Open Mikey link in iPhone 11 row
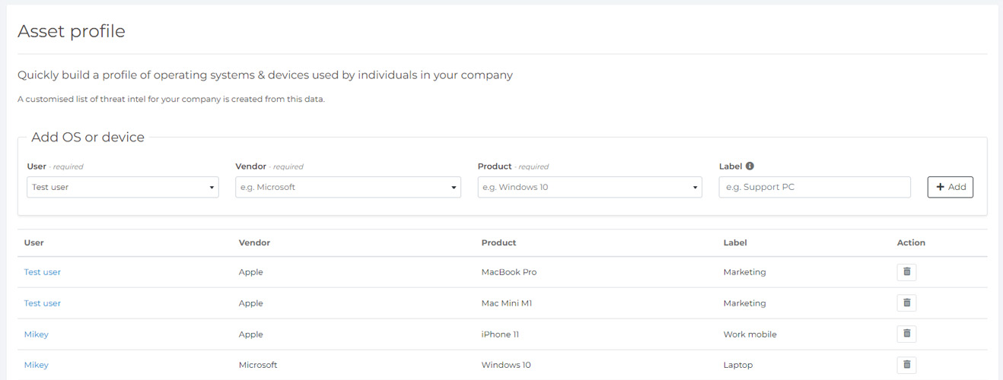The image size is (1003, 380). 37,334
